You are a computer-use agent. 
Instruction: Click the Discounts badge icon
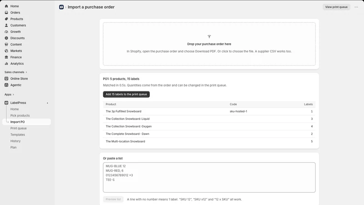6,38
